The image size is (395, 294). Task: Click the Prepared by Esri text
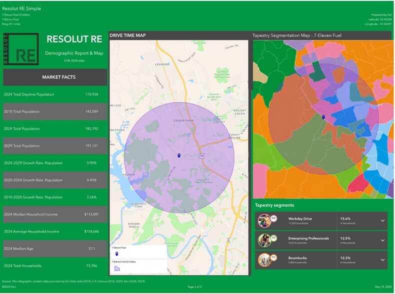point(381,15)
